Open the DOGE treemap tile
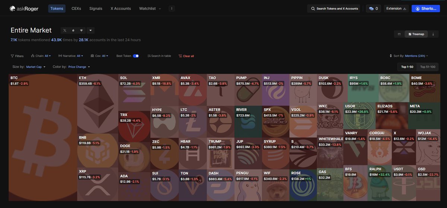Image resolution: width=447 pixels, height=208 pixels. (134, 156)
